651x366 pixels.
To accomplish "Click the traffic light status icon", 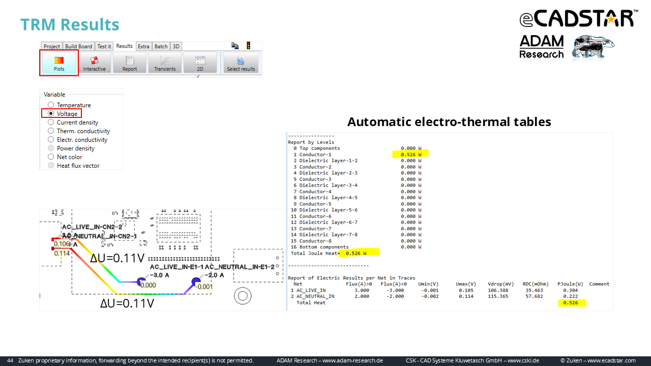I will [x=248, y=46].
